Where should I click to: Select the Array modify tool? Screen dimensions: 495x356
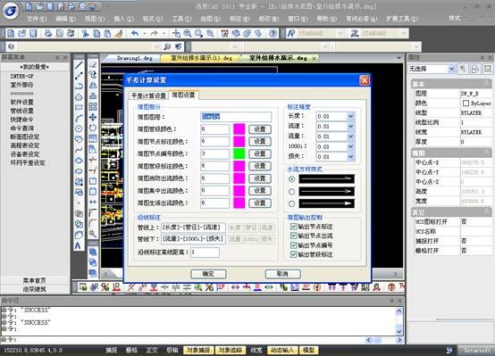coord(93,106)
